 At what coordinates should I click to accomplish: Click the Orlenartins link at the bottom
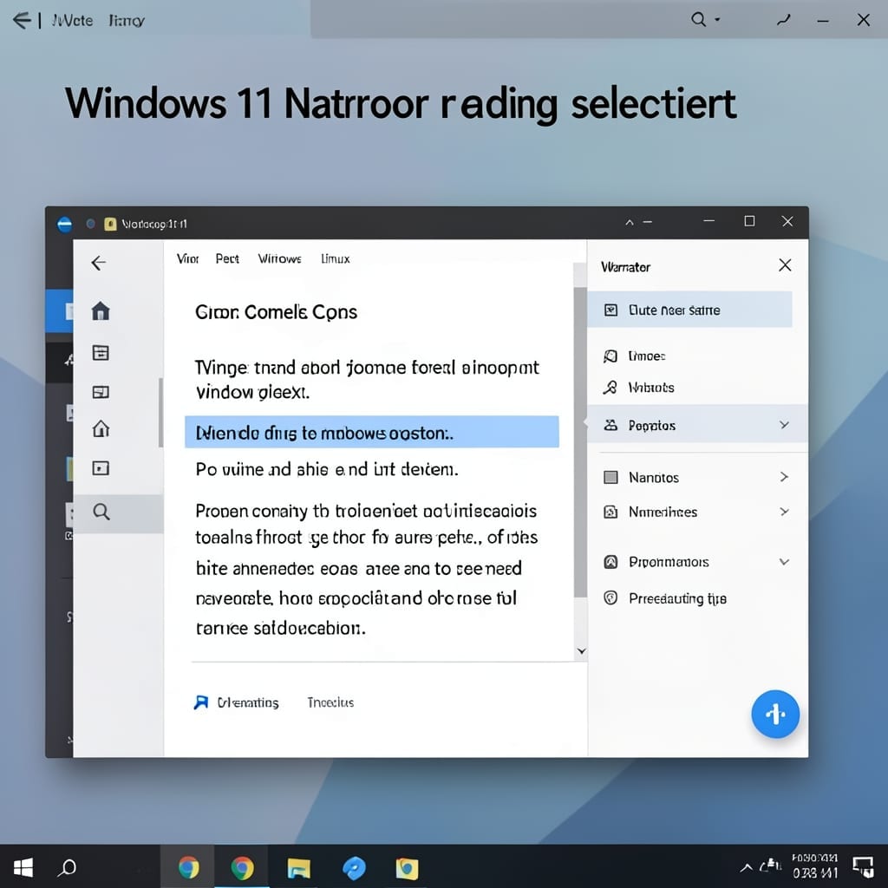(248, 702)
